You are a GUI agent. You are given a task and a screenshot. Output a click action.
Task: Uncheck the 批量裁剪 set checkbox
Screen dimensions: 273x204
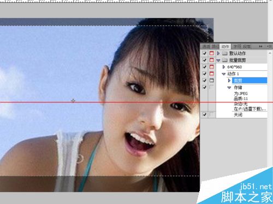[205, 60]
